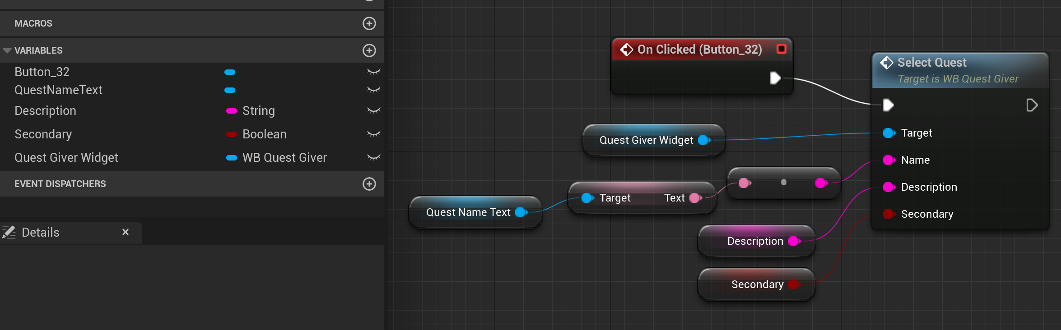Viewport: 1061px width, 330px height.
Task: Open the Secondary Boolean type dropdown
Action: tap(264, 134)
